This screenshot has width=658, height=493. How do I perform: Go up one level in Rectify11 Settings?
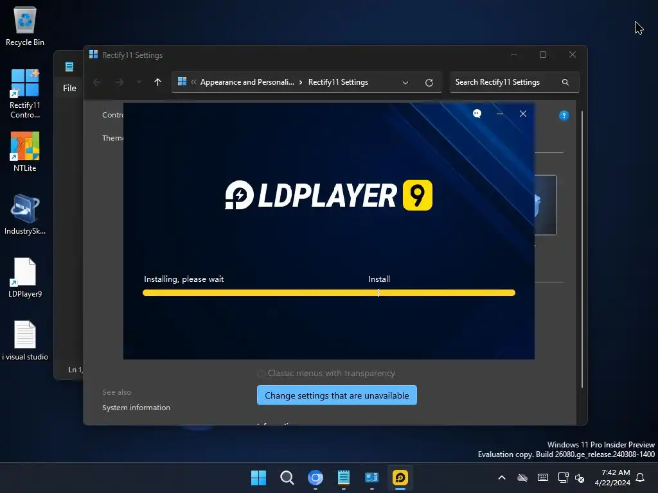coord(158,82)
